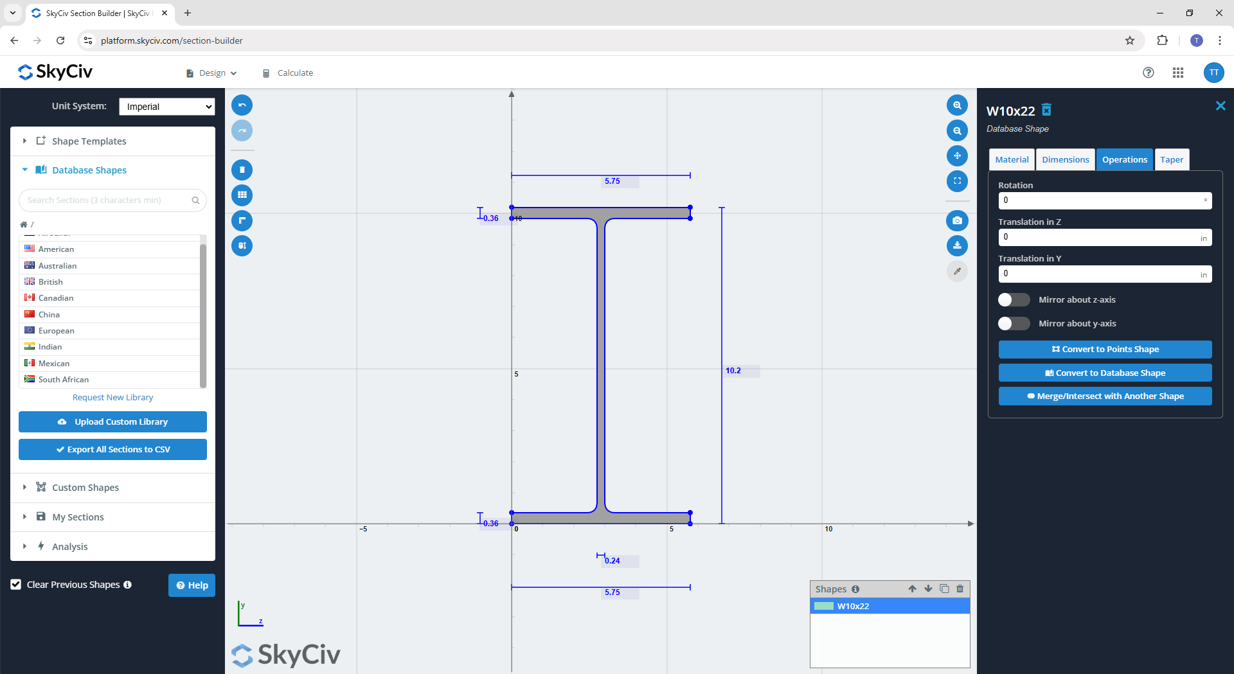
Task: Select the British section library
Action: (51, 281)
